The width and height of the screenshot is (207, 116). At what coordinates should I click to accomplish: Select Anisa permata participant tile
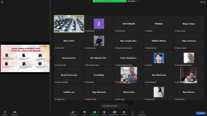[x=69, y=58]
